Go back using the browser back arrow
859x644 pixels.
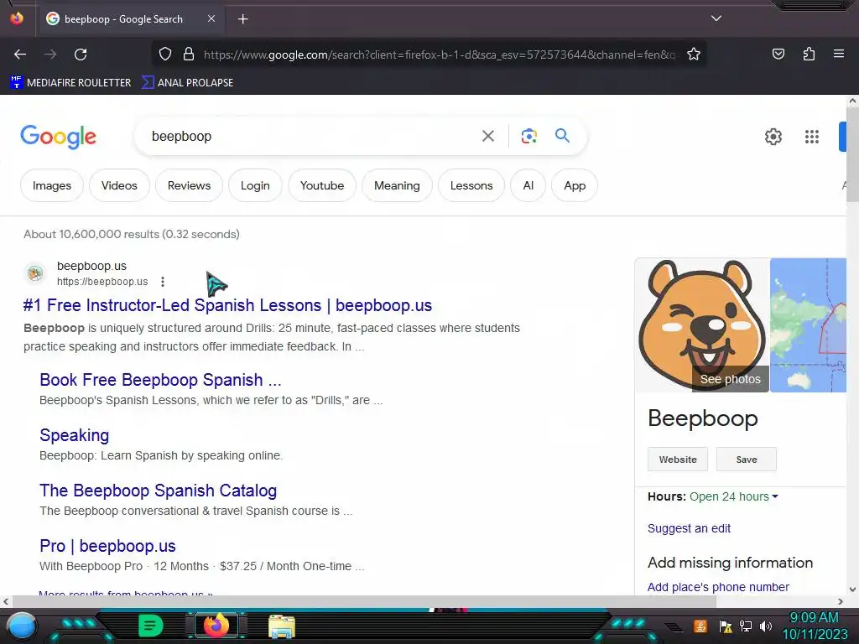point(20,55)
